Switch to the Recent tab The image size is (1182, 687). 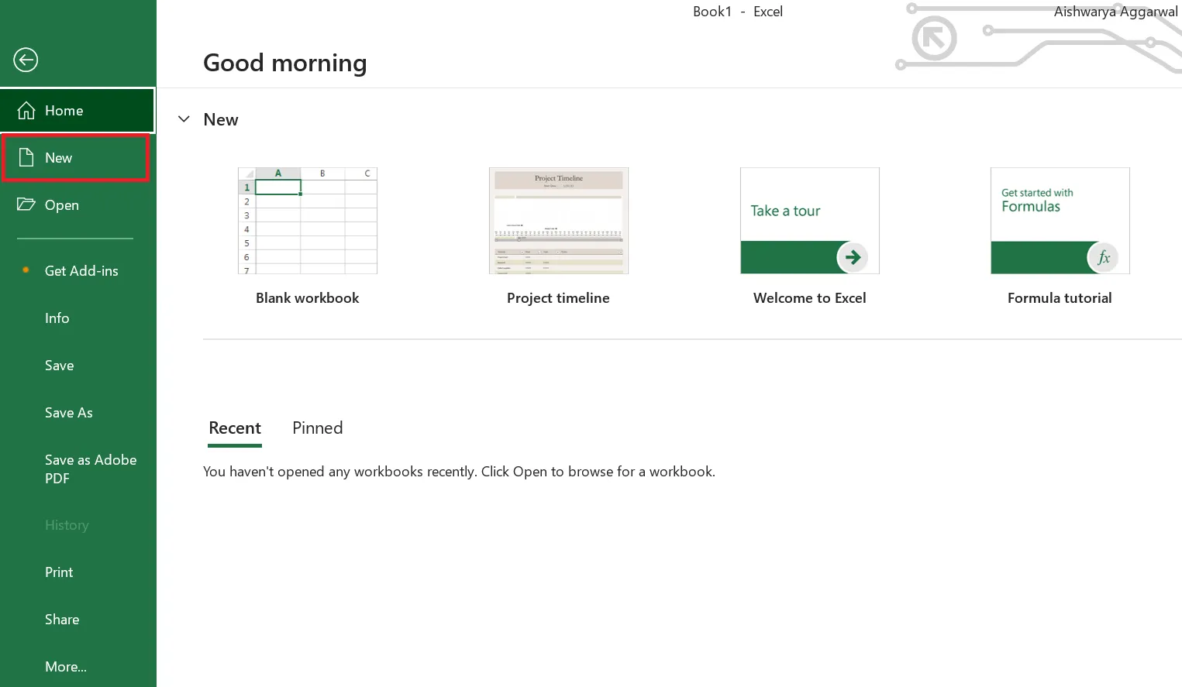tap(235, 428)
